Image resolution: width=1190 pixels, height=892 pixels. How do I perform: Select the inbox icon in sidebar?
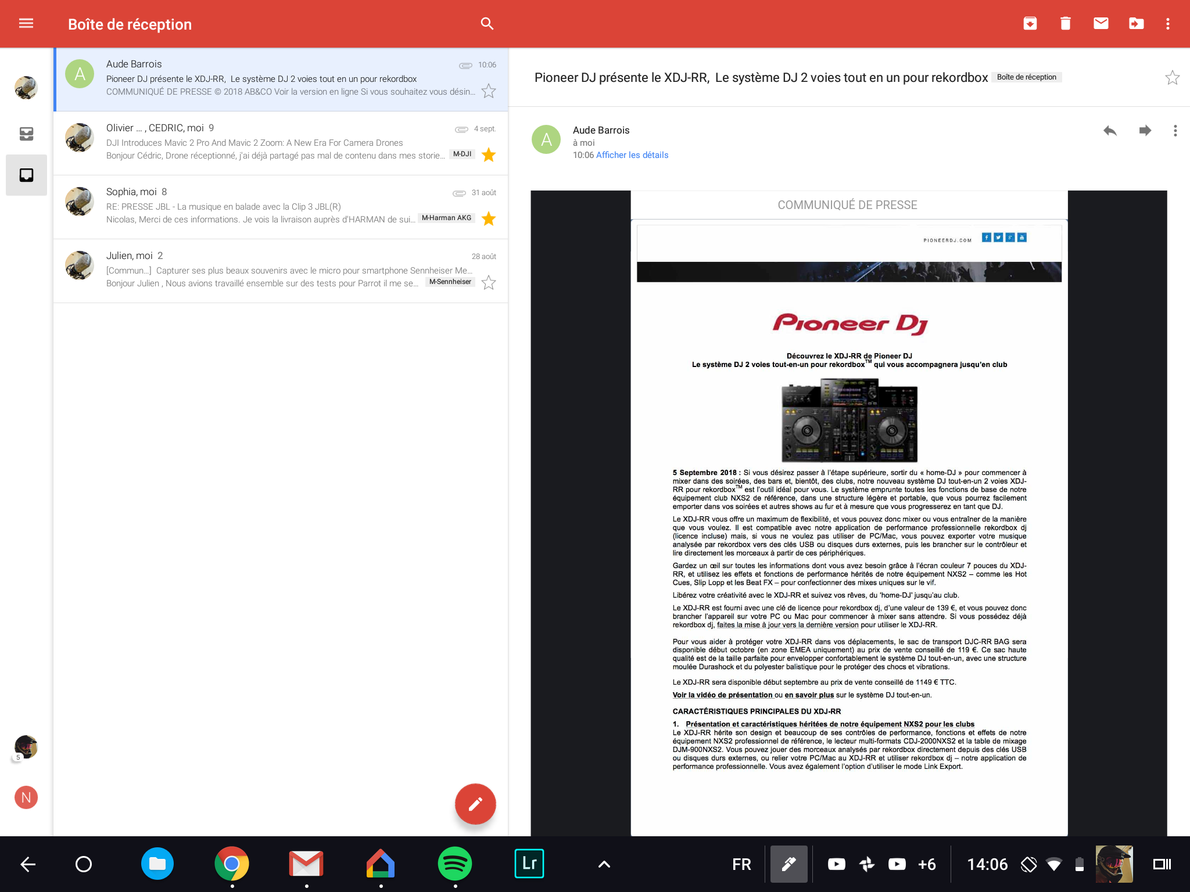click(x=26, y=175)
